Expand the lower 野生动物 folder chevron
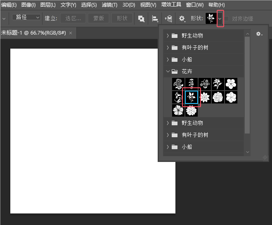 [x=168, y=123]
